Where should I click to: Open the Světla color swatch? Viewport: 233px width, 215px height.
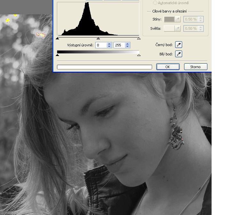pos(169,28)
